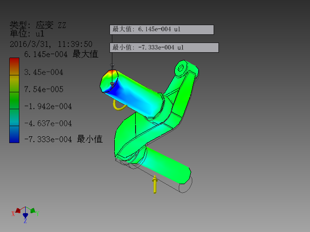Select the dark blue segment of color bar

pyautogui.click(x=14, y=134)
